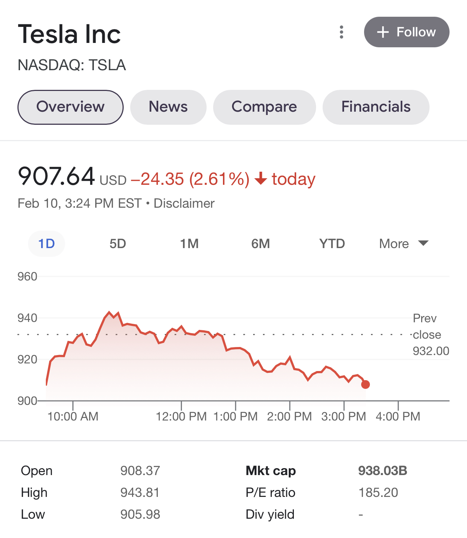The width and height of the screenshot is (467, 538).
Task: Switch chart to 5D range
Action: (118, 243)
